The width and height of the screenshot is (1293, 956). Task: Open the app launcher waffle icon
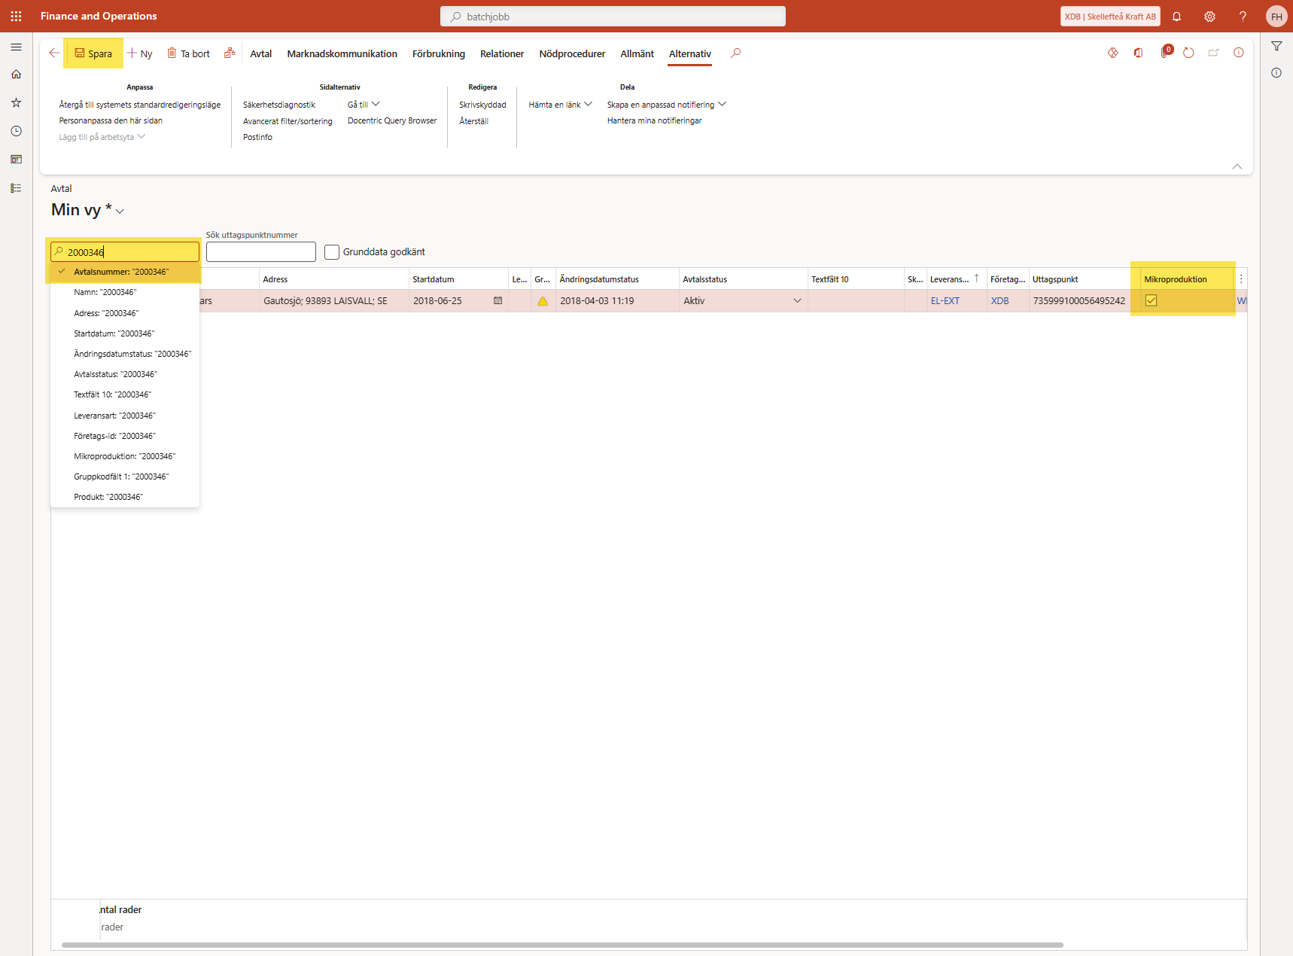click(16, 16)
